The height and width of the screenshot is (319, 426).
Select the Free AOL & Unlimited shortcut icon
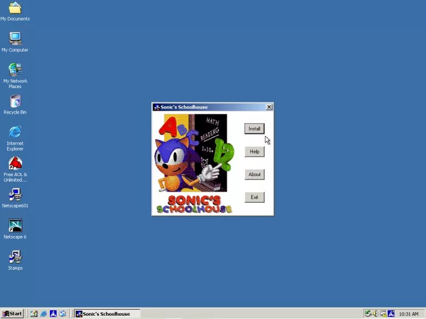tap(15, 169)
